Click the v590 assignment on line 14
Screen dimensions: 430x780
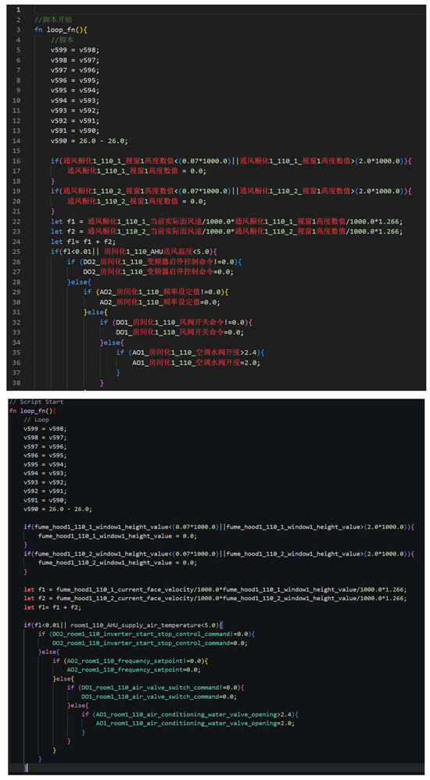coord(89,141)
